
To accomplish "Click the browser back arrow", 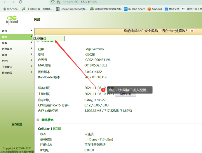I will [x=4, y=2].
